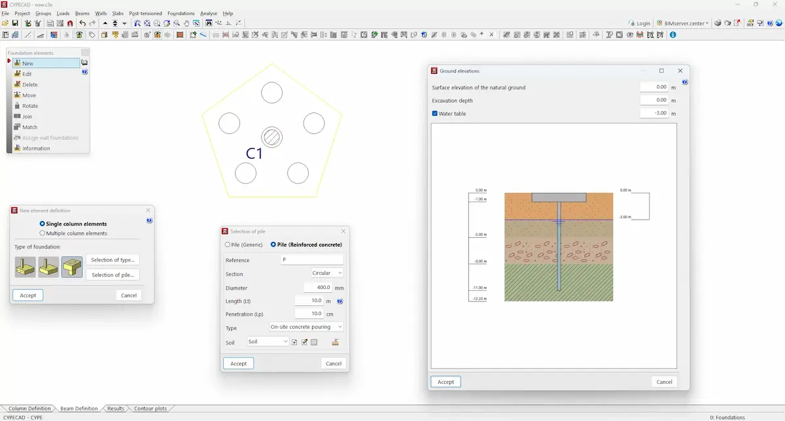The width and height of the screenshot is (785, 421).
Task: Select Pile (Reinforced concrete) radio option
Action: (273, 244)
